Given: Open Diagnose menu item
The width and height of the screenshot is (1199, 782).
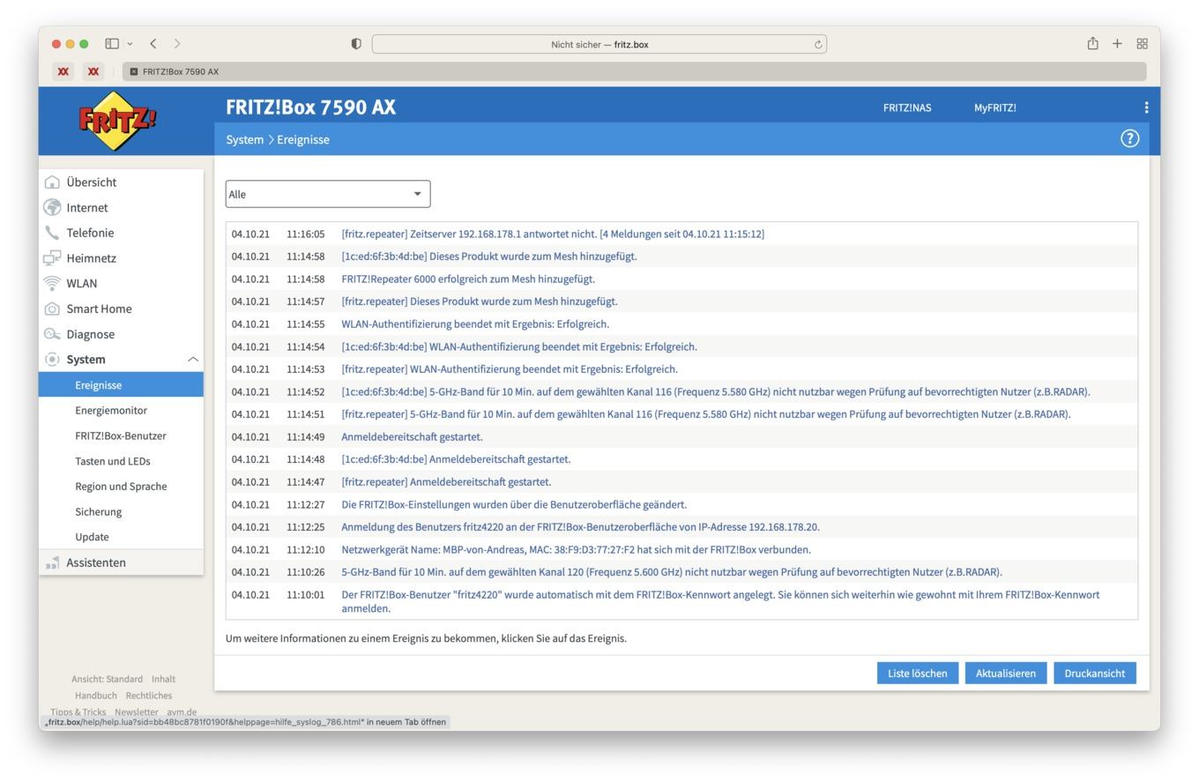Looking at the screenshot, I should click(91, 334).
